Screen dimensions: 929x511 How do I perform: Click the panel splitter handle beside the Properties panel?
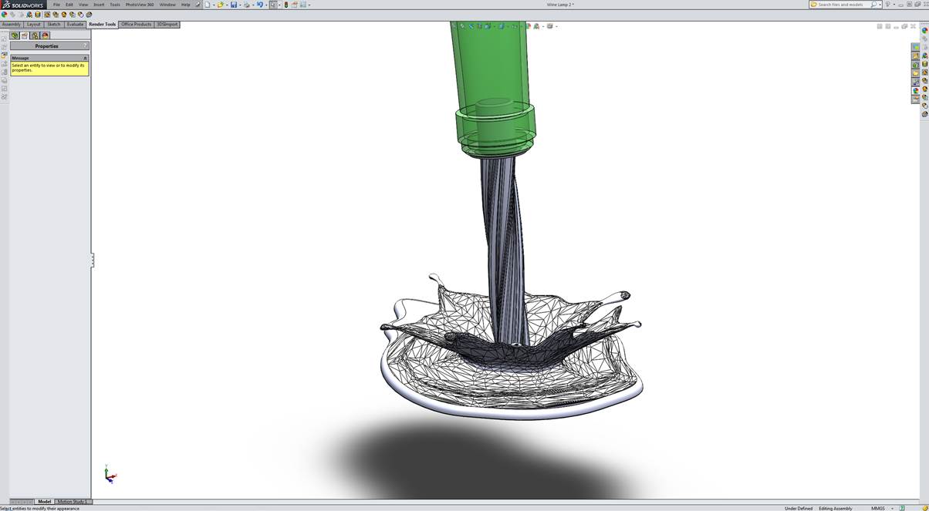tap(92, 261)
